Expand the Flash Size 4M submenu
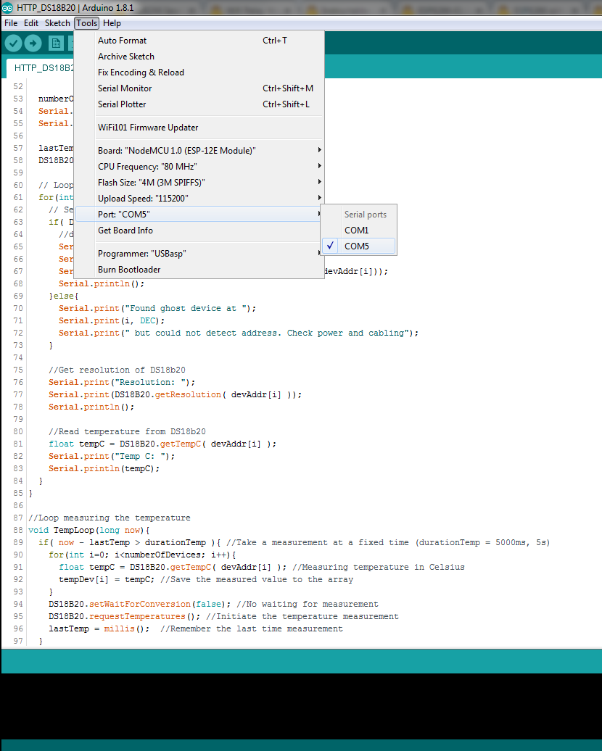 pyautogui.click(x=199, y=182)
